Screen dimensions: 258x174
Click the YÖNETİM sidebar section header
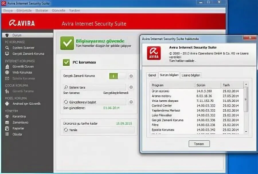click(11, 111)
